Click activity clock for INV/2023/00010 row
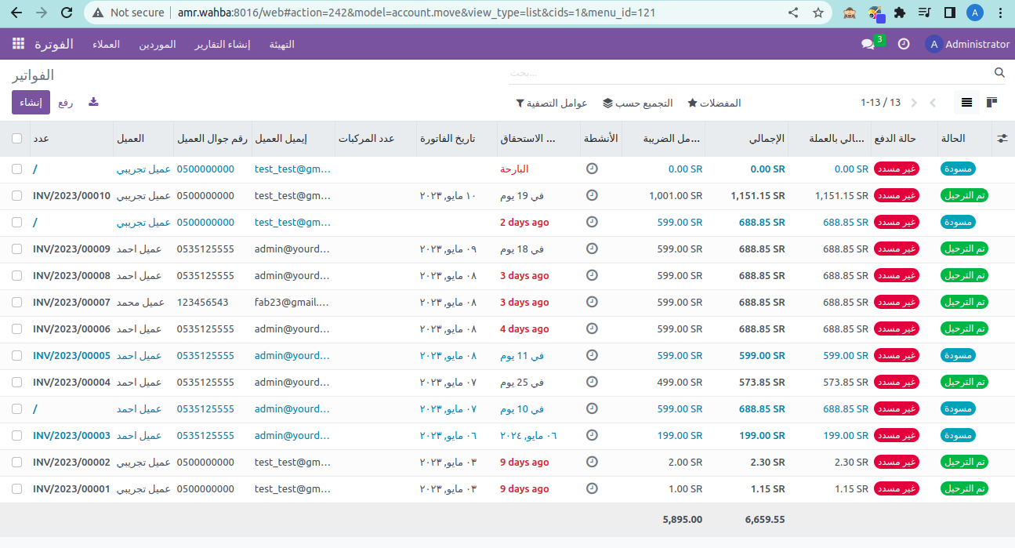This screenshot has width=1015, height=548. pos(592,195)
